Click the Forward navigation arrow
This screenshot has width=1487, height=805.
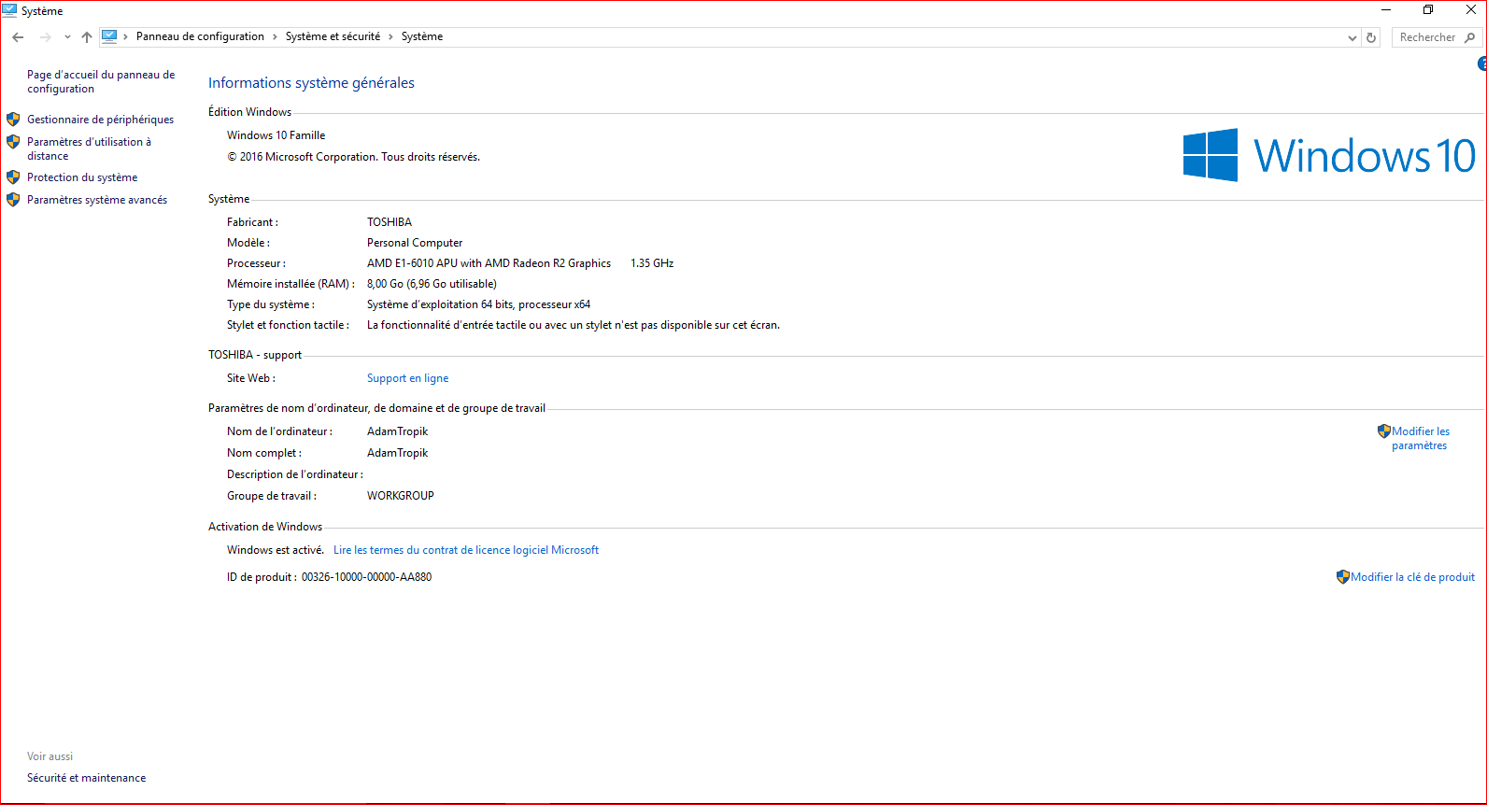pos(45,37)
